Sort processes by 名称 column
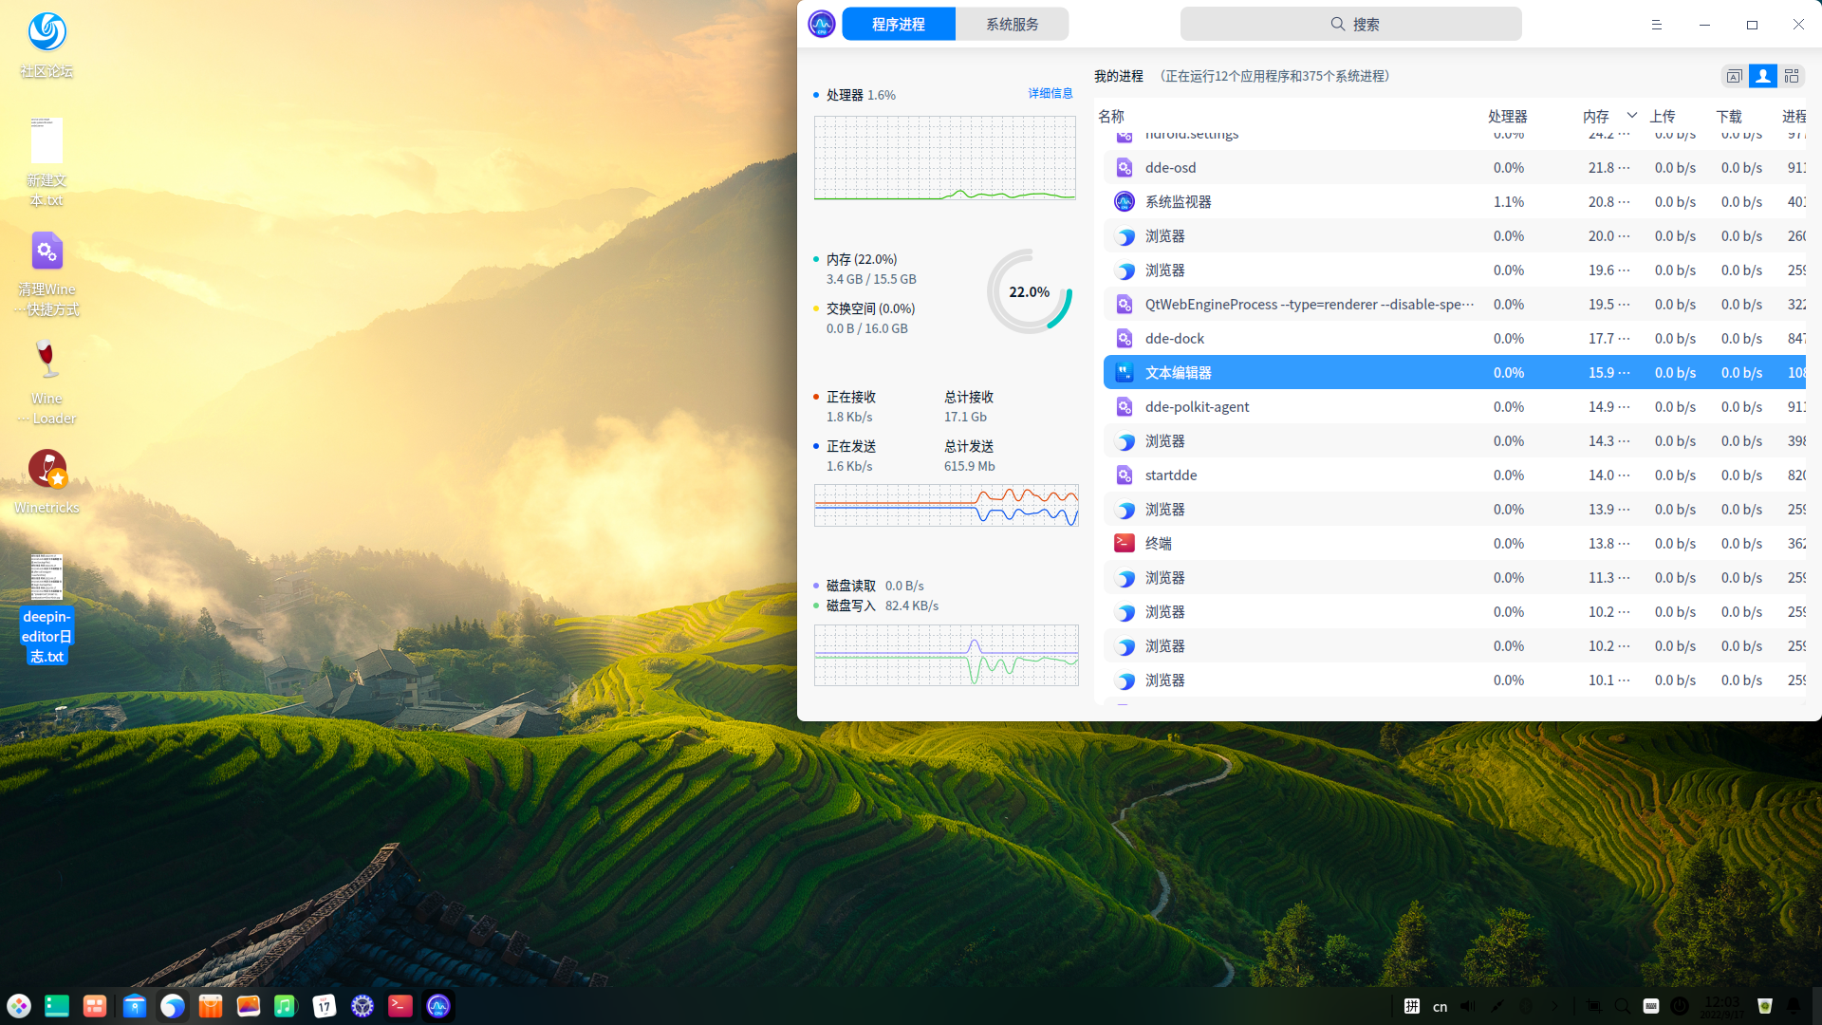 1111,116
